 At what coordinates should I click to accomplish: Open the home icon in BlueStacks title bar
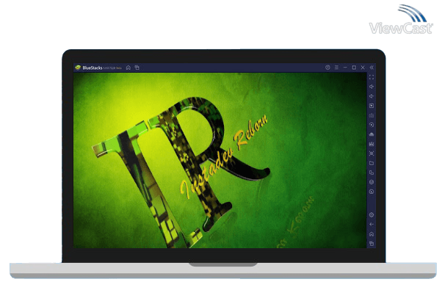click(128, 68)
